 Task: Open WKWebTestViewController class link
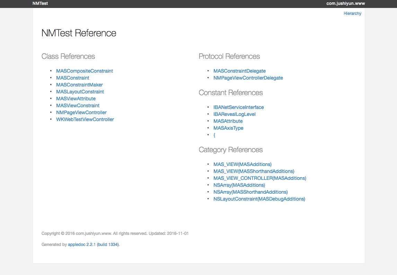[x=85, y=119]
